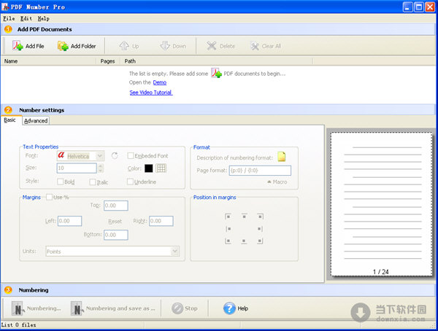Select middle-right position in margins
The image size is (438, 331).
coord(260,229)
